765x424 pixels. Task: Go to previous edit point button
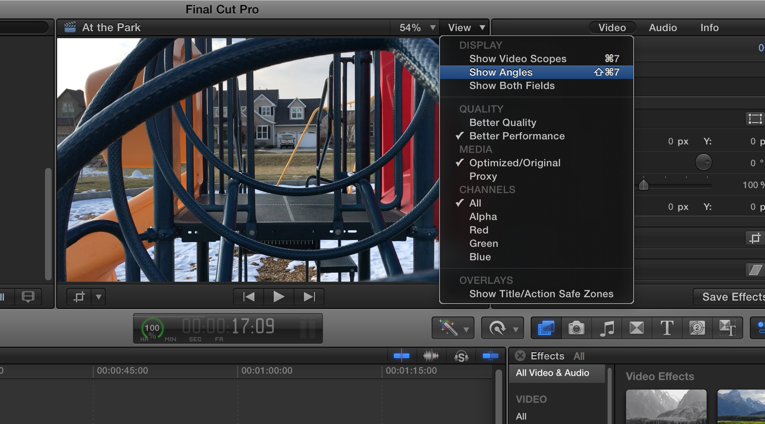tap(249, 297)
